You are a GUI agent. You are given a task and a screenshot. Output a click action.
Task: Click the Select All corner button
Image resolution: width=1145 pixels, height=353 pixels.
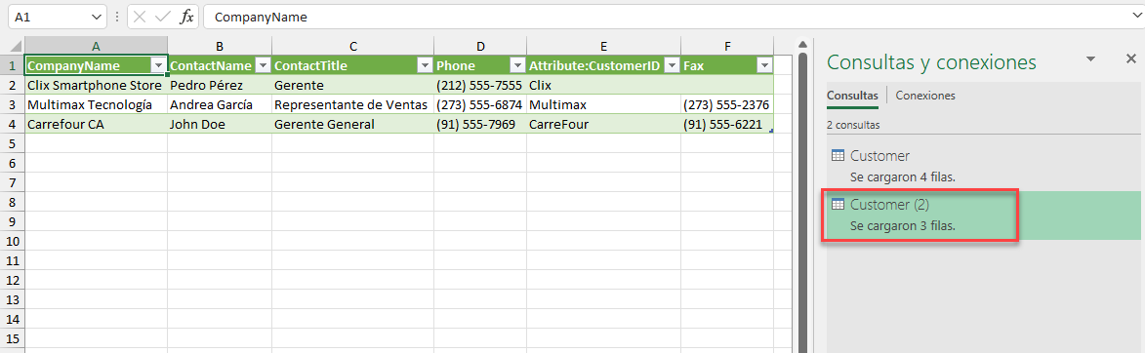[x=12, y=46]
